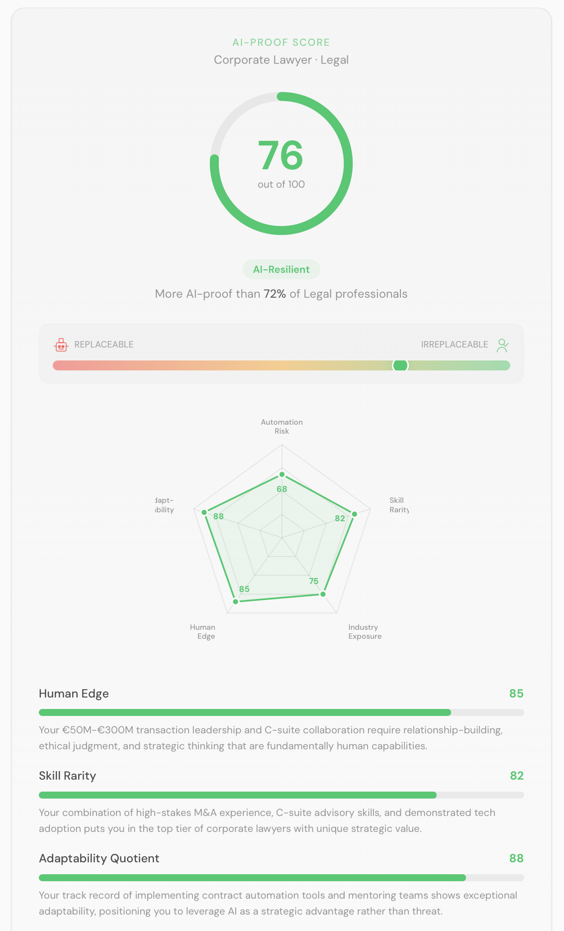Select the Automation Risk vertex on the radar chart

click(282, 474)
